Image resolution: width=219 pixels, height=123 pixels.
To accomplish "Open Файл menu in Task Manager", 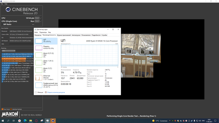I will [x=36, y=32].
